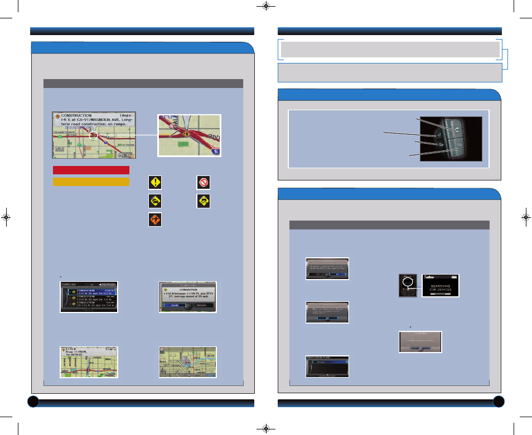Click the orange construction worker sign icon
This screenshot has width=532, height=435.
coord(155,219)
